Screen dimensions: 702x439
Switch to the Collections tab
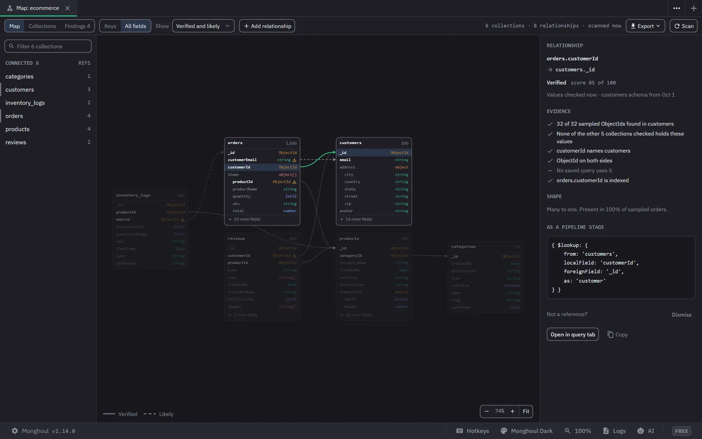click(x=42, y=26)
